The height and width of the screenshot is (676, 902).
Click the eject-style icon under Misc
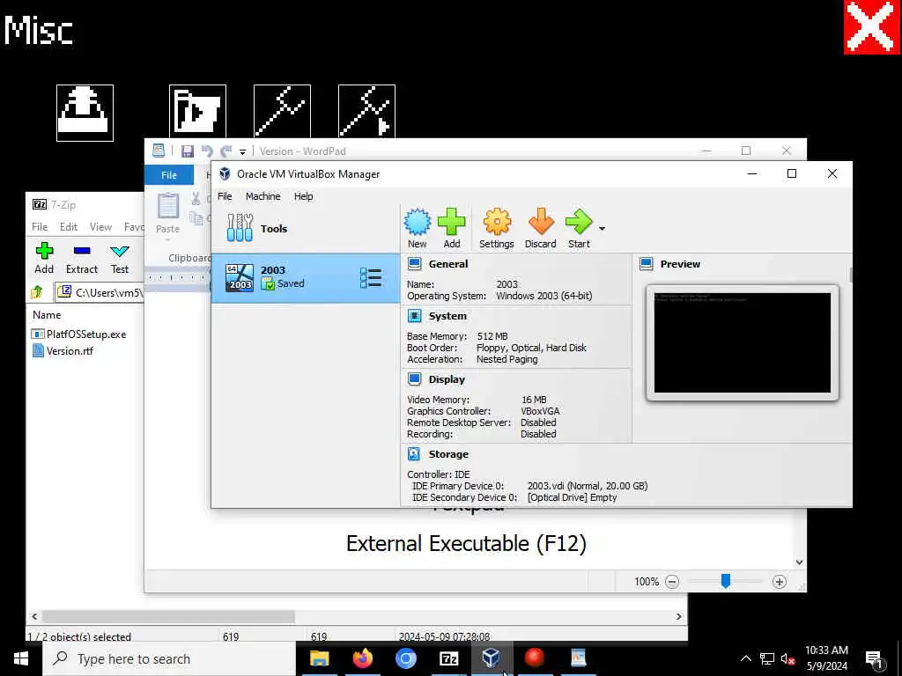85,113
